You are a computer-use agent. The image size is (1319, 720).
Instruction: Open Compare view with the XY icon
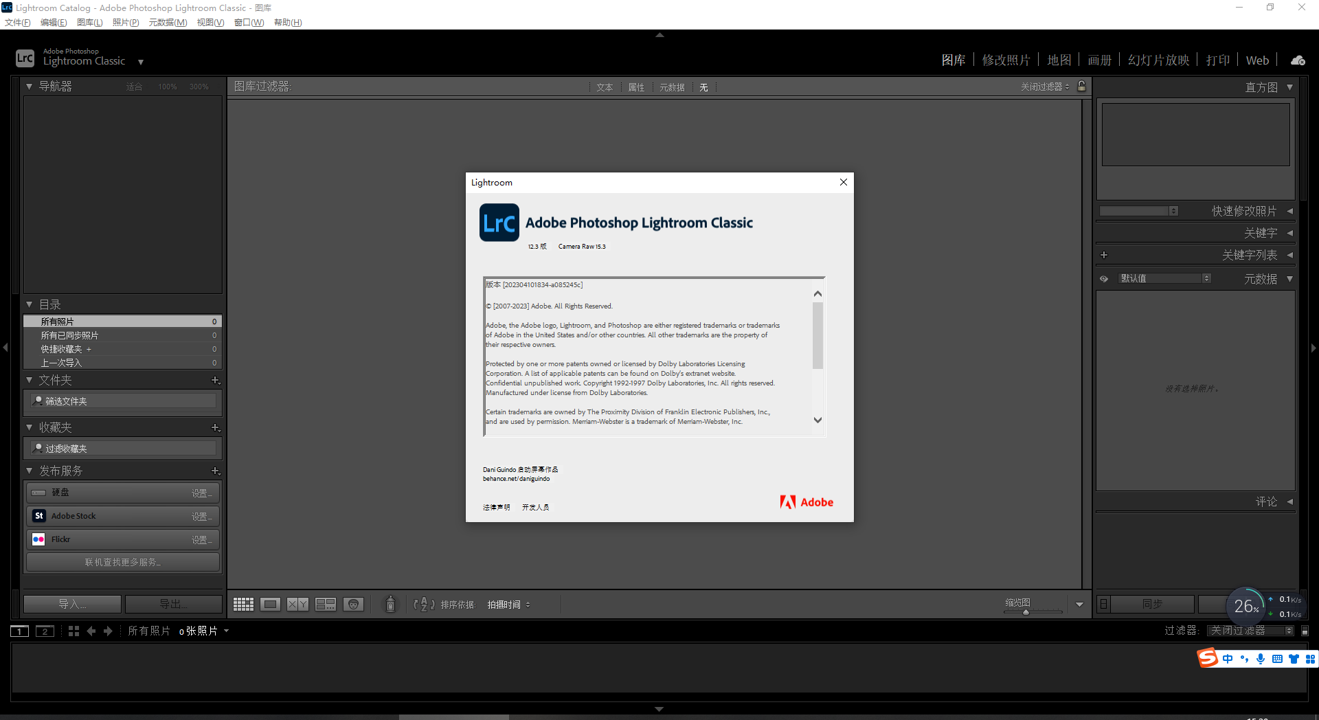point(297,604)
